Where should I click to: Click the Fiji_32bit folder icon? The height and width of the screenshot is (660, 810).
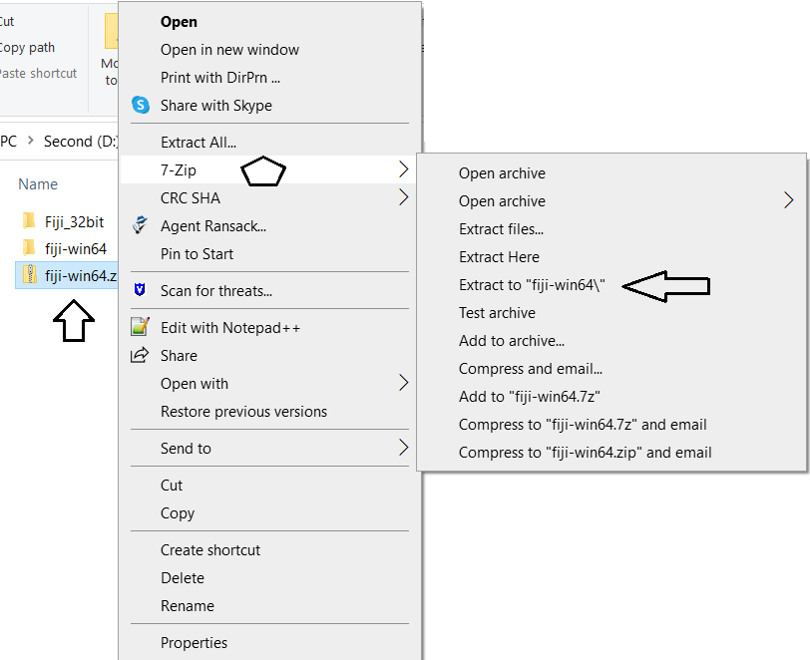click(29, 221)
